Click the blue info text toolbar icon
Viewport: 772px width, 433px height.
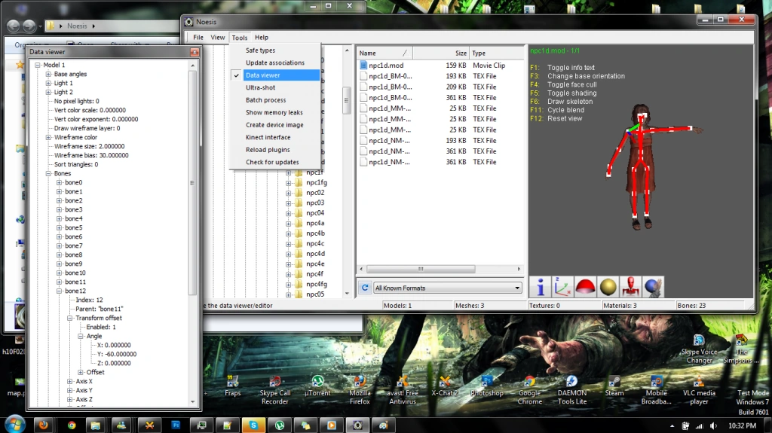coord(540,287)
